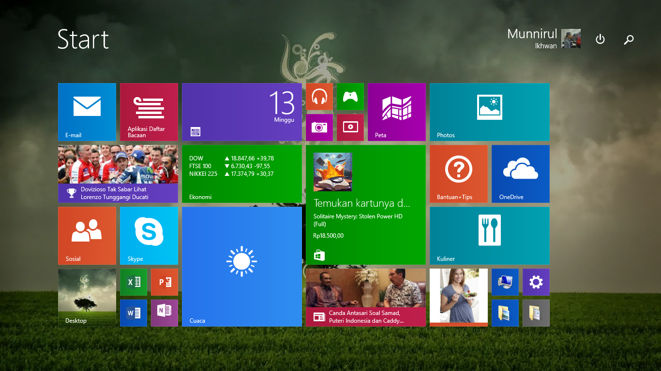Viewport: 661px width, 371px height.
Task: Click the DOW index value row
Action: click(232, 158)
